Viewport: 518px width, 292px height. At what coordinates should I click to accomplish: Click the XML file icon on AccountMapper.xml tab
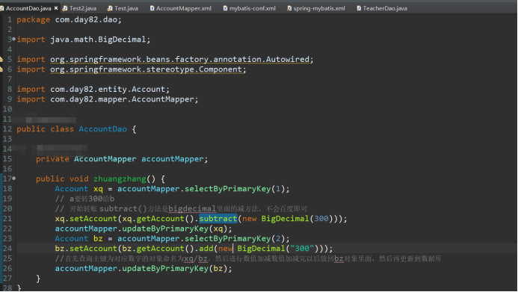[x=152, y=8]
